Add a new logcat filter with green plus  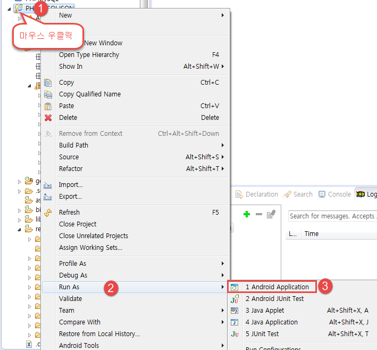click(x=247, y=214)
